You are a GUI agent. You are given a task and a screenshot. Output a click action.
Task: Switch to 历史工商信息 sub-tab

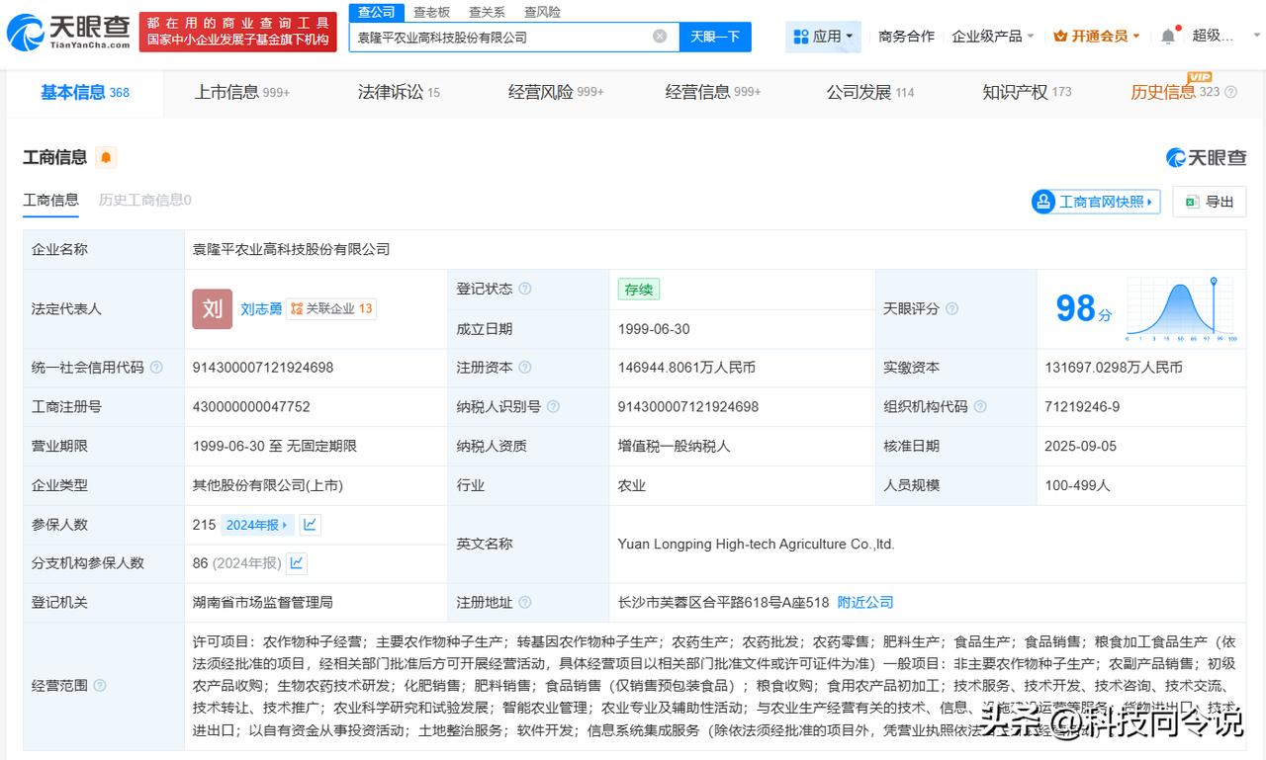144,200
